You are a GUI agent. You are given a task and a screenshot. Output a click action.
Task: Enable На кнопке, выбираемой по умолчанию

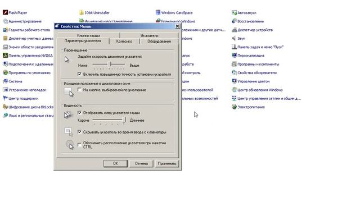click(x=79, y=90)
